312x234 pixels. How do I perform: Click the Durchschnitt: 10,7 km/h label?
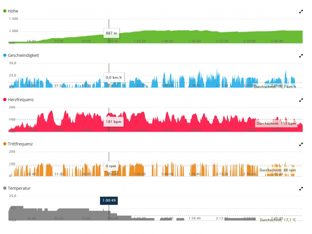click(x=275, y=87)
